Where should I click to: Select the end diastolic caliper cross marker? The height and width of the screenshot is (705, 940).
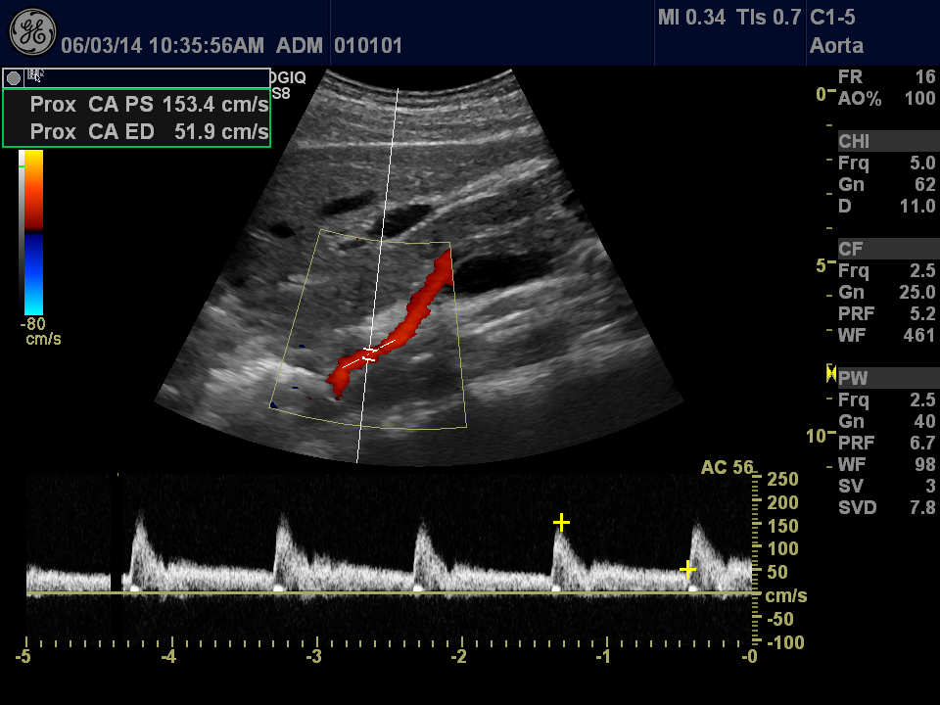click(688, 569)
